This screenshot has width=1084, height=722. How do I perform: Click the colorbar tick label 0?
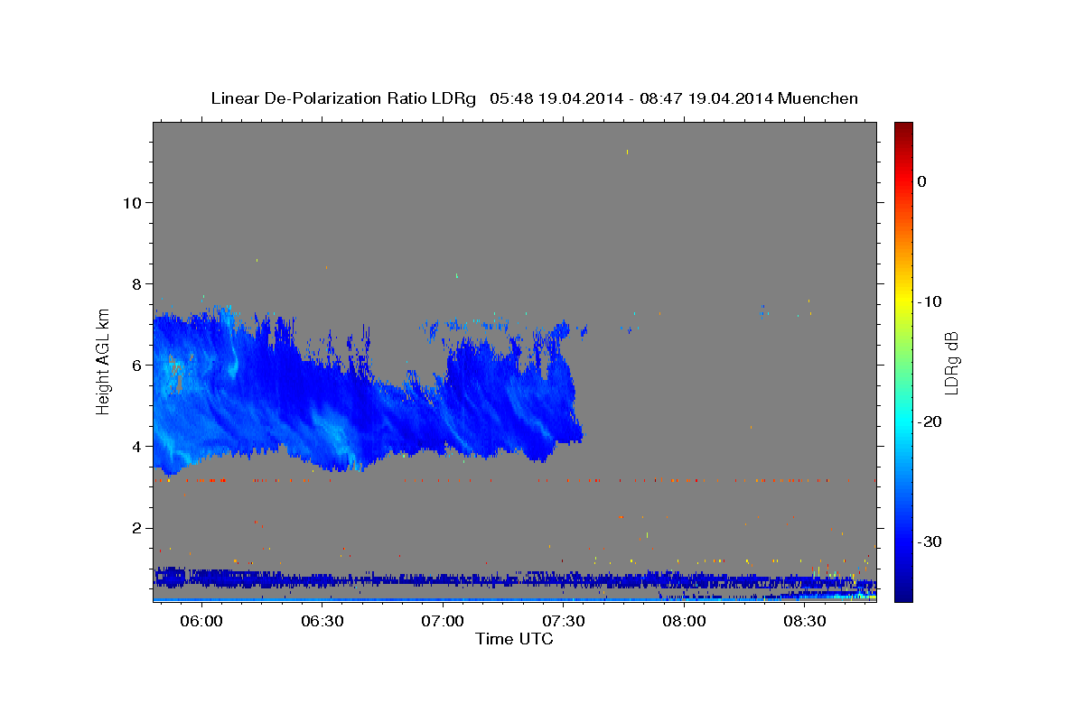click(921, 181)
